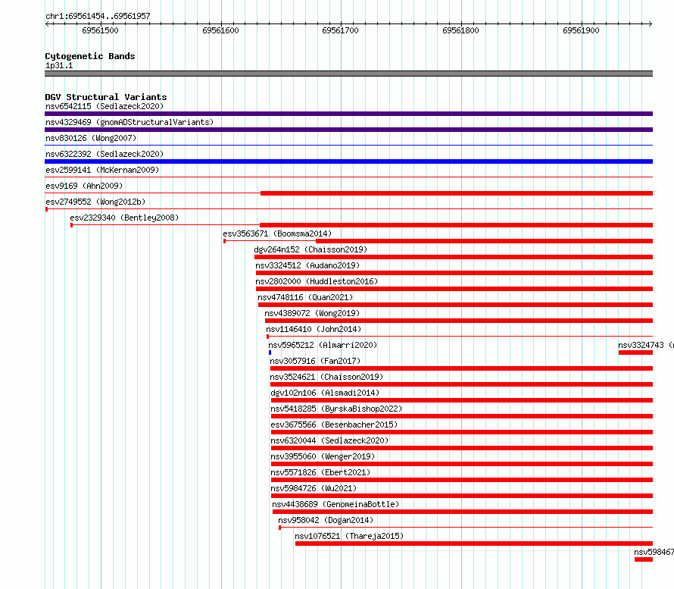Click ruler position 69561600
Viewport: 674px width, 589px height.
point(220,30)
